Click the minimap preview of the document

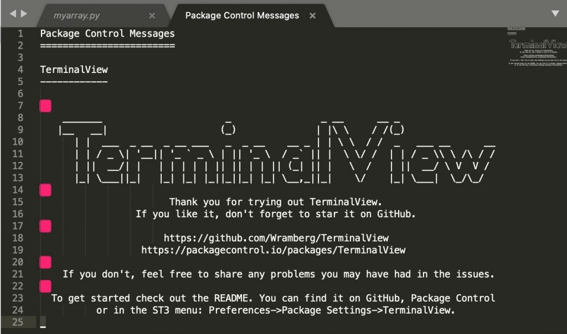(x=537, y=46)
